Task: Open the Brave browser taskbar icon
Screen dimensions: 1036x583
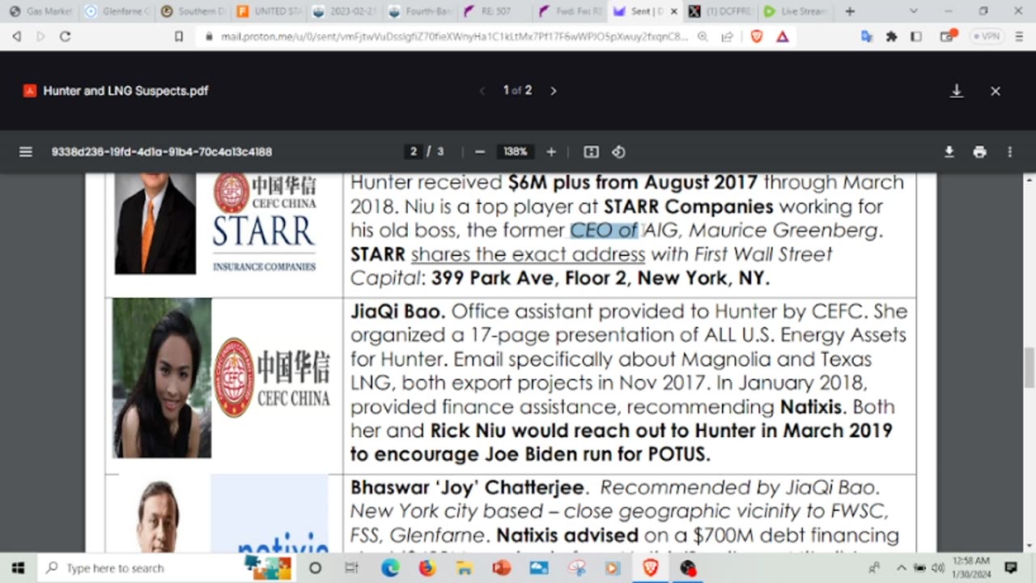Action: click(x=651, y=568)
